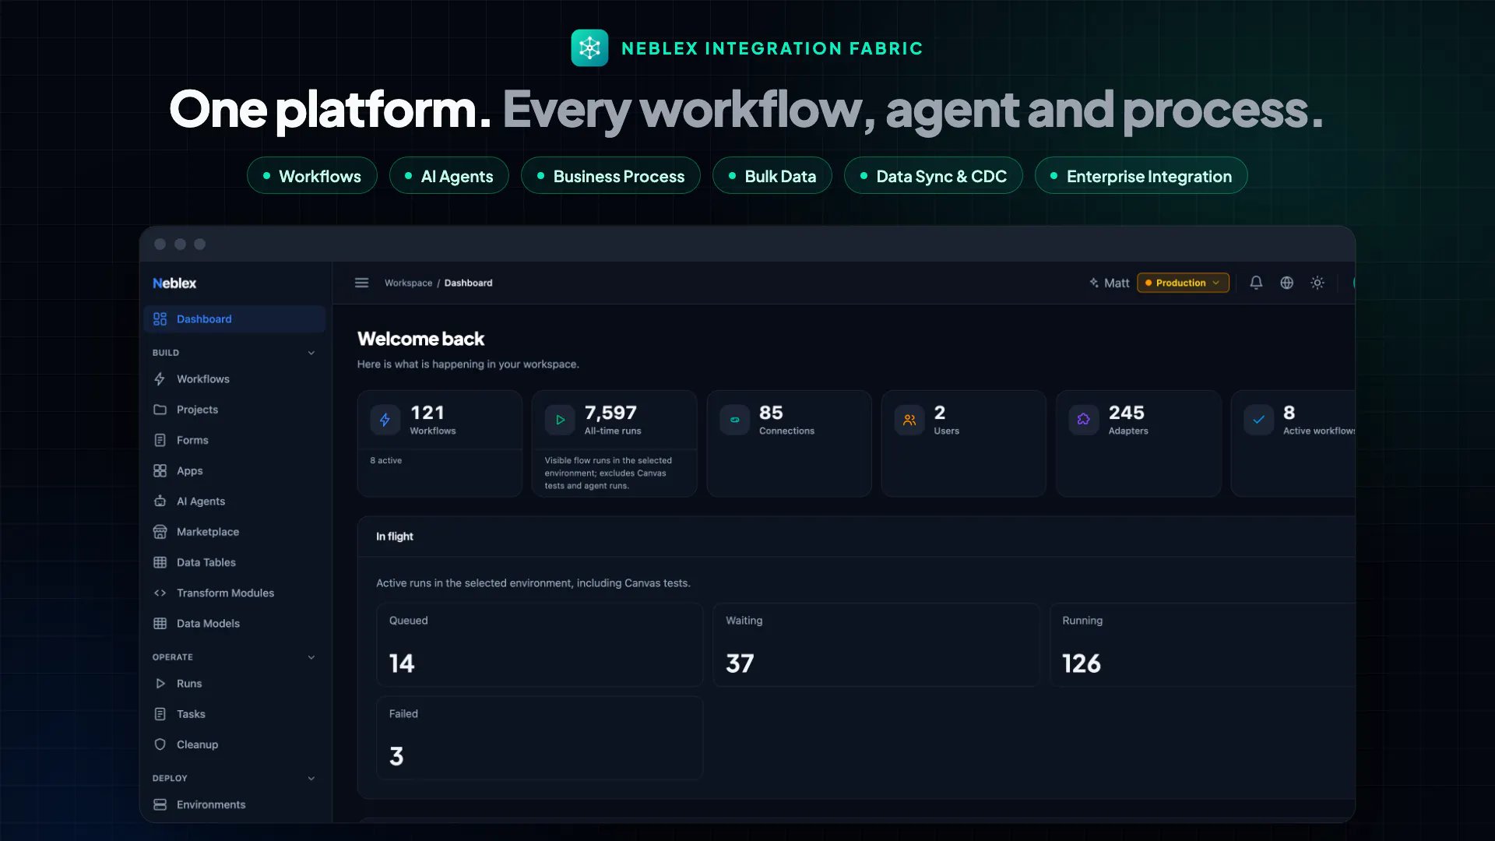Click the puzzle icon in Adapters card
The height and width of the screenshot is (841, 1495).
coord(1084,420)
